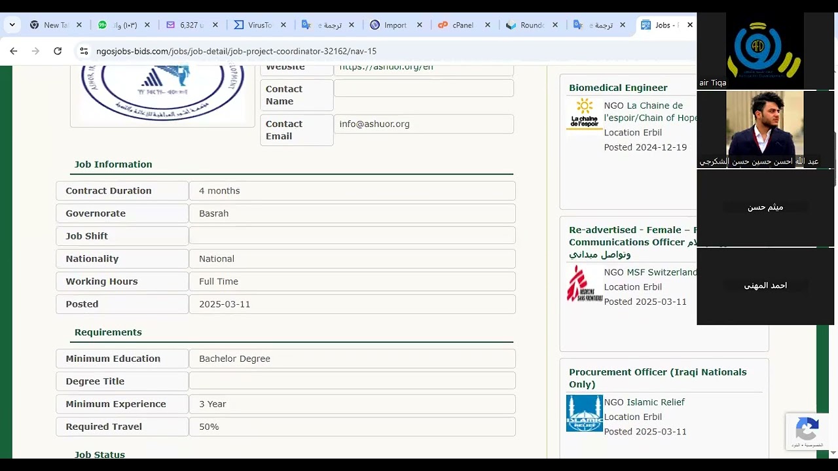Screen dimensions: 838x471
Task: Open the MSF Switzerland NGO link
Action: pyautogui.click(x=662, y=272)
